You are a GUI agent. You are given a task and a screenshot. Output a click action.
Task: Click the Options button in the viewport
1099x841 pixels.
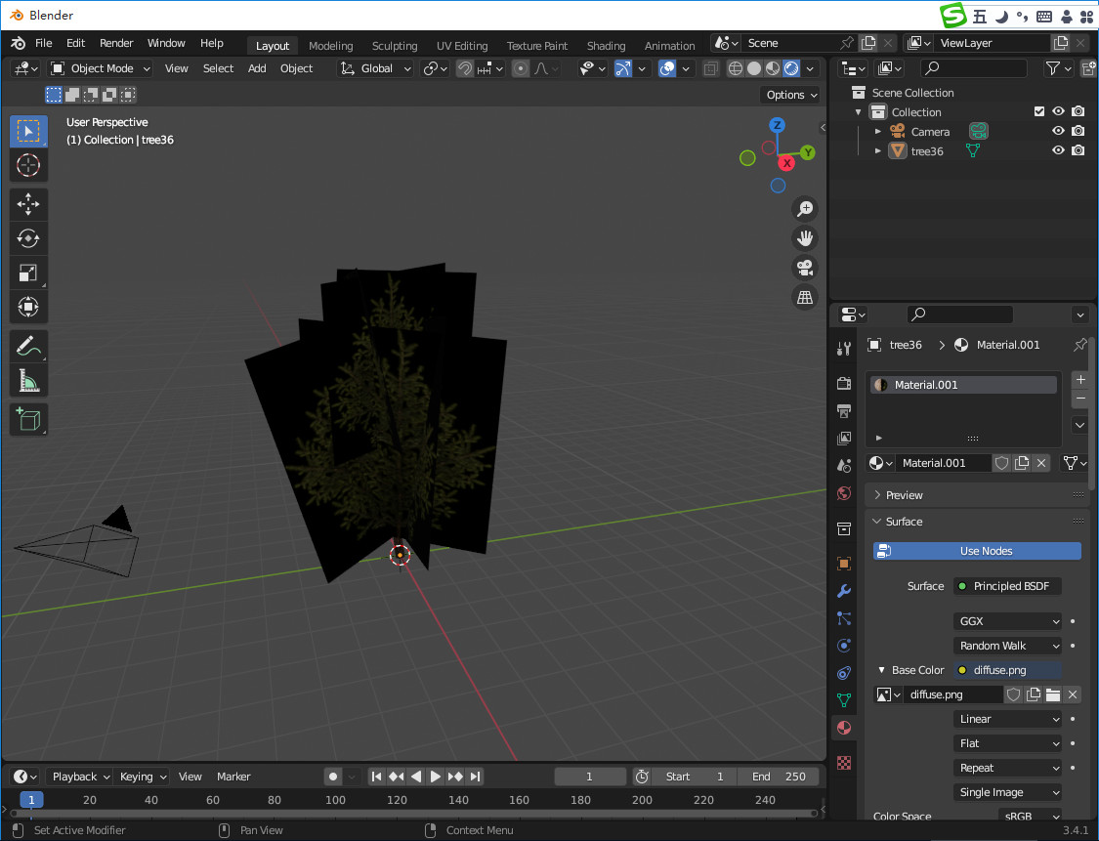click(x=790, y=95)
